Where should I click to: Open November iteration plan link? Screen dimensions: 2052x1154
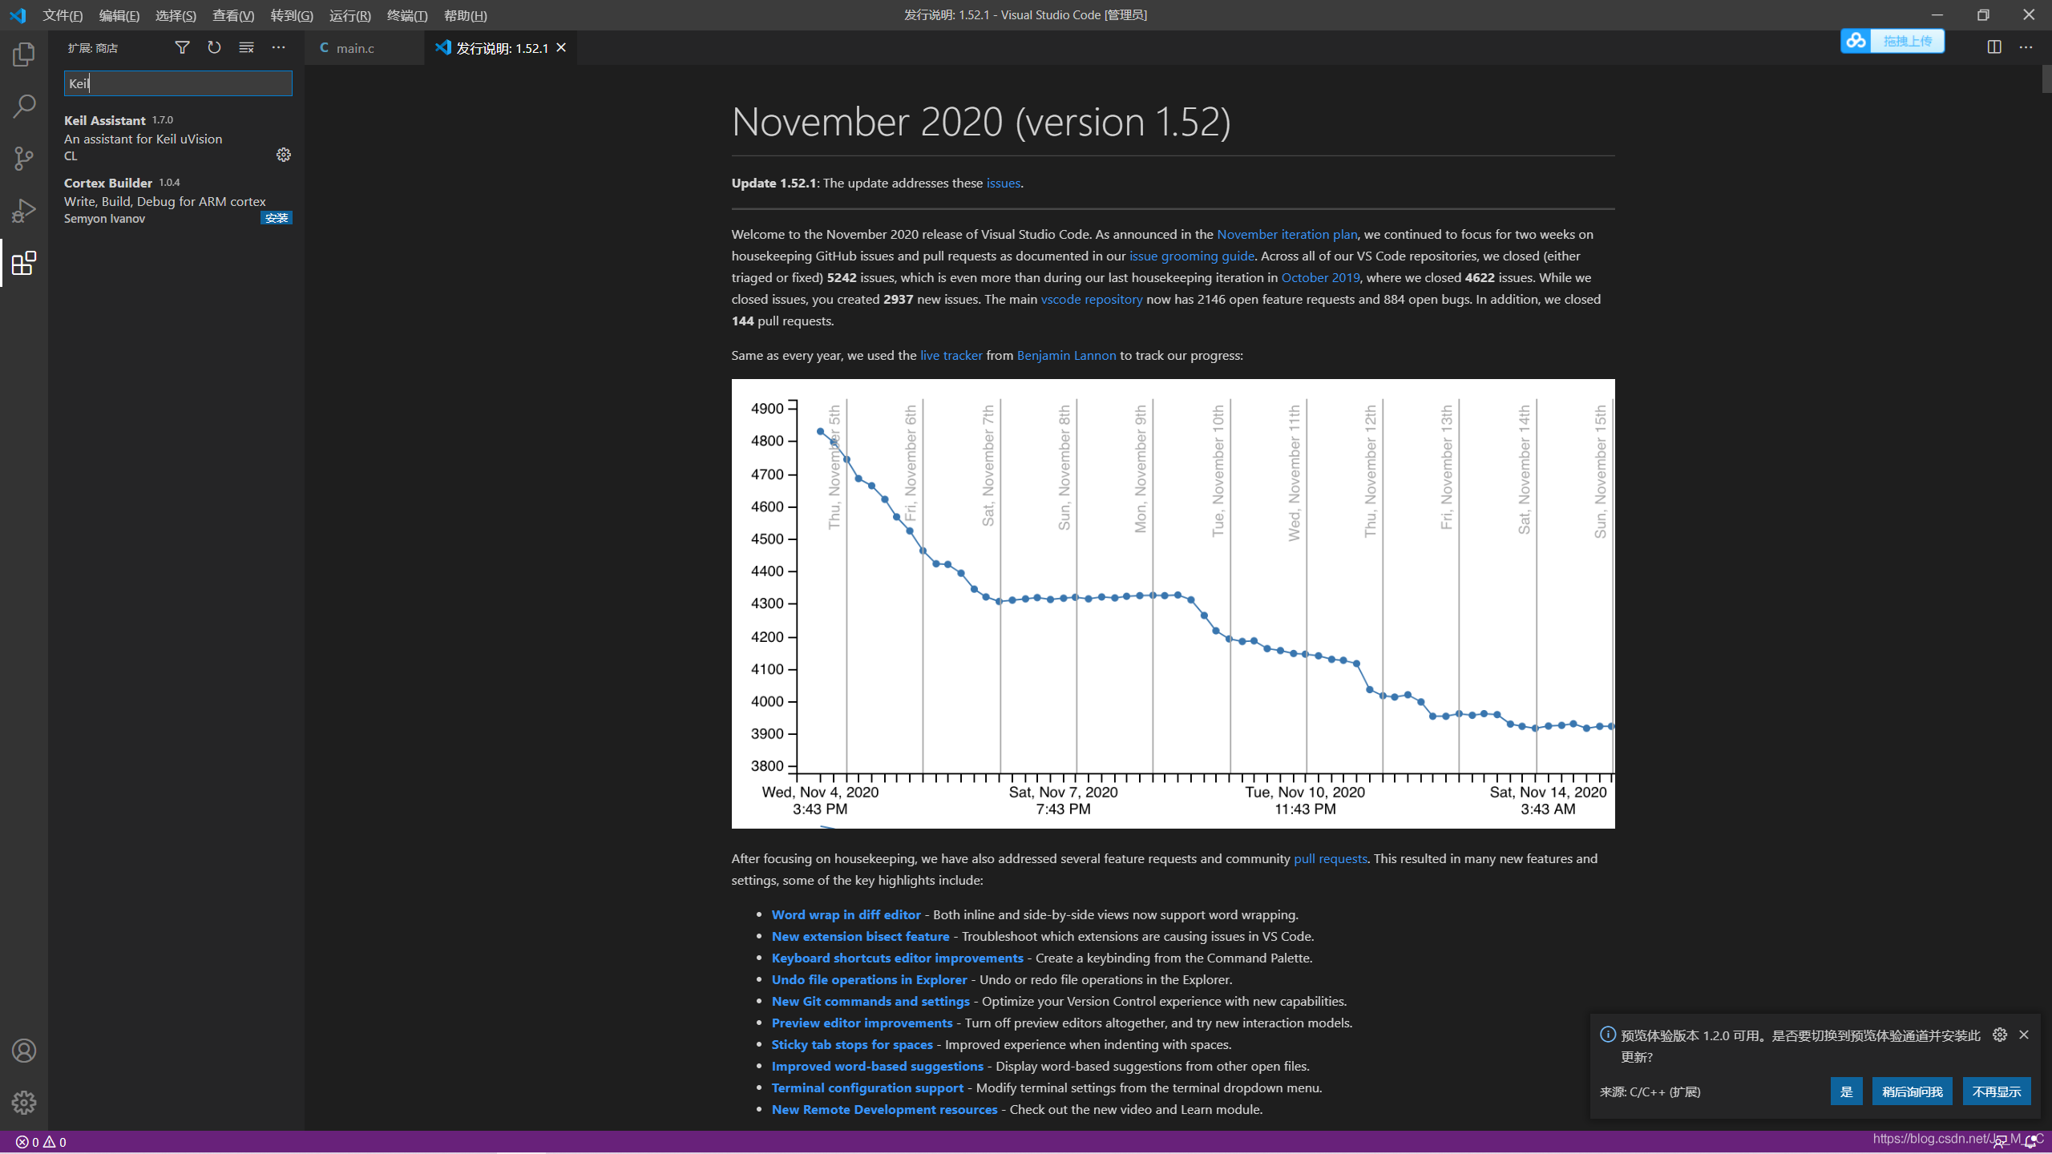(1287, 234)
